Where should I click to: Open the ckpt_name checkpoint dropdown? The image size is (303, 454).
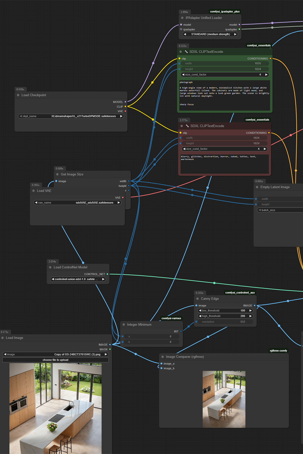[x=71, y=116]
